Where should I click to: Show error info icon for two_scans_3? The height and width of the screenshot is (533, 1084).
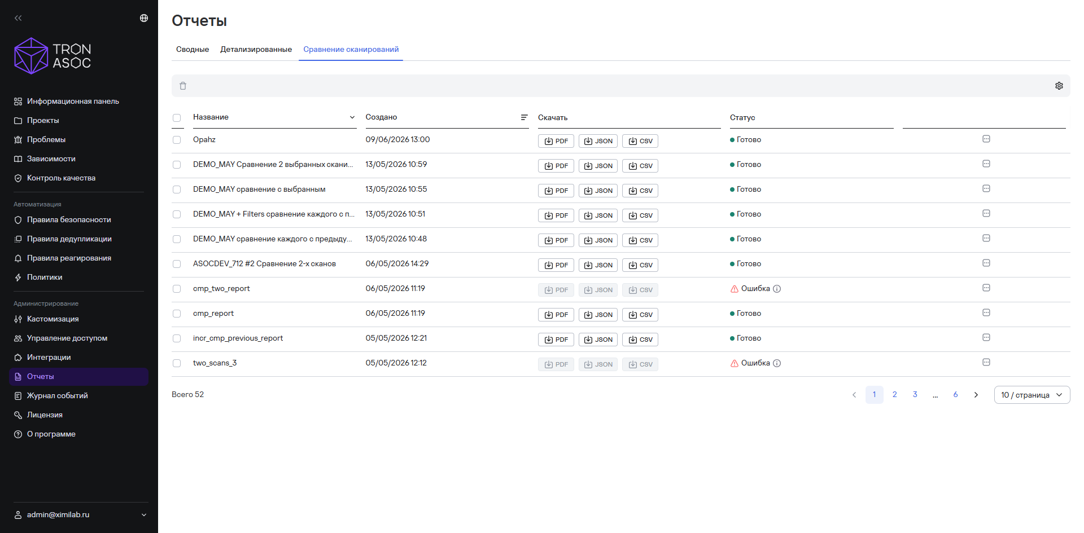[777, 363]
